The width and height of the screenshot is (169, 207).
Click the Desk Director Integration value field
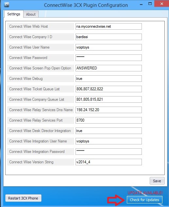pyautogui.click(x=109, y=131)
